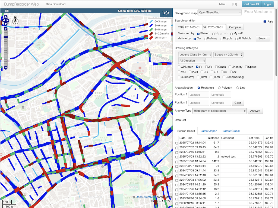Image resolution: width=278 pixels, height=208 pixels.
Task: Enable the Bump(2m) checkbox
Action: point(179,77)
